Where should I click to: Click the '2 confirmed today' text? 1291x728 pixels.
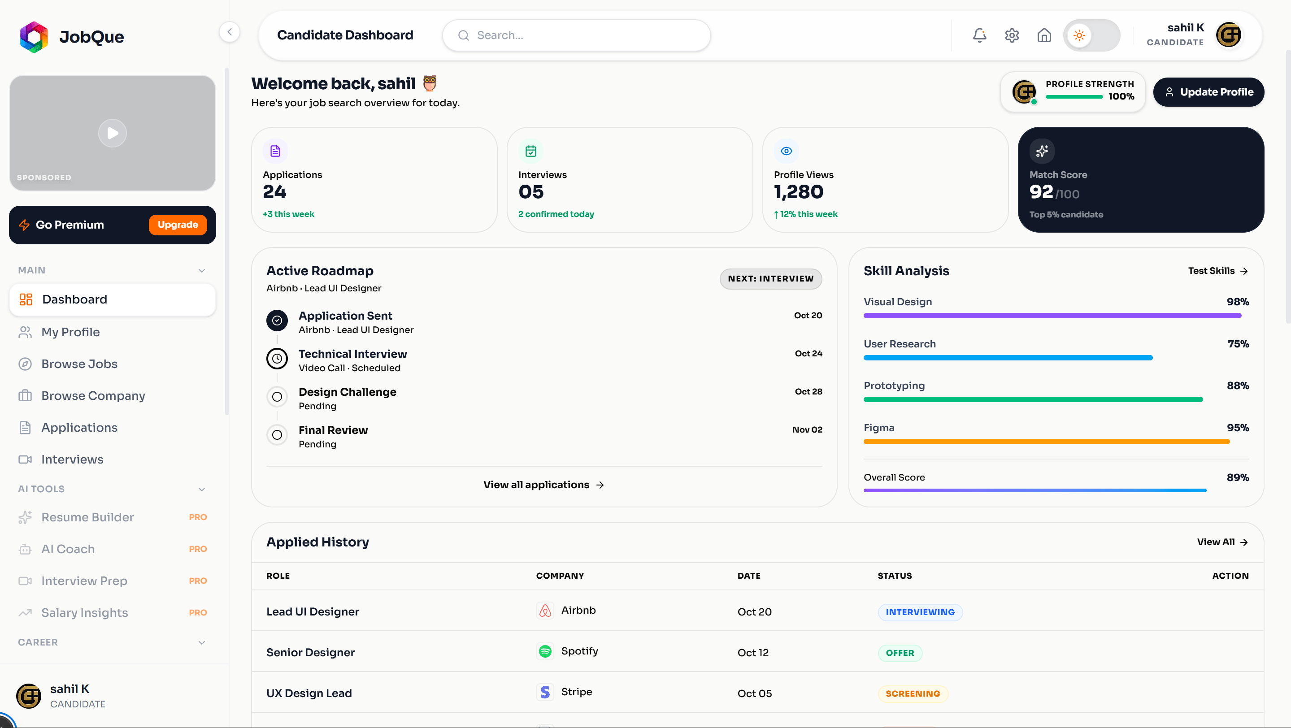coord(556,214)
